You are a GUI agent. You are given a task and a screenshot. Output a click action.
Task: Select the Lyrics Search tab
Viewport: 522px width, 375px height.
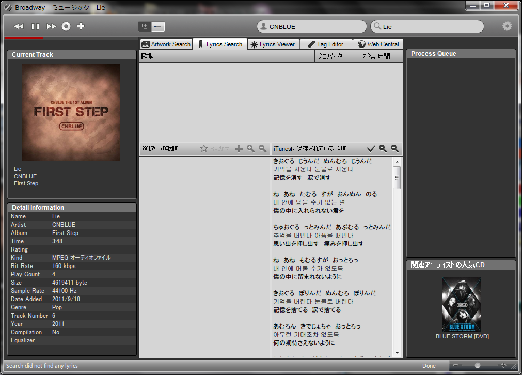point(220,44)
